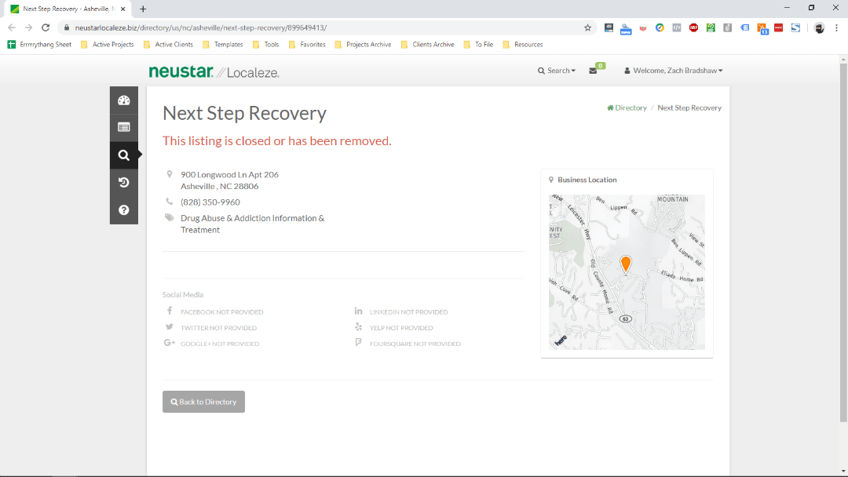Click the neustar Localeze logo
This screenshot has height=477, width=848.
[214, 71]
